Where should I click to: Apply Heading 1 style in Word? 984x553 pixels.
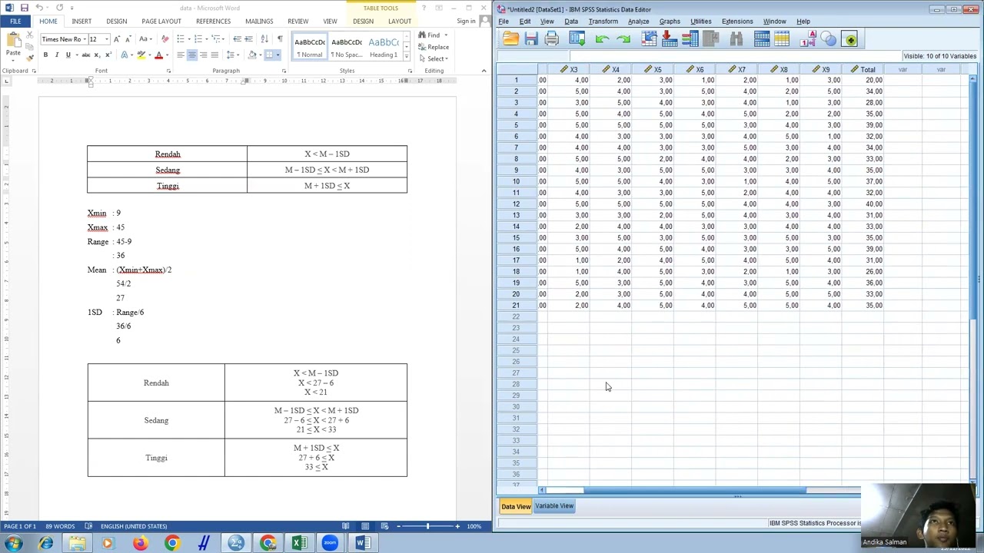[384, 48]
